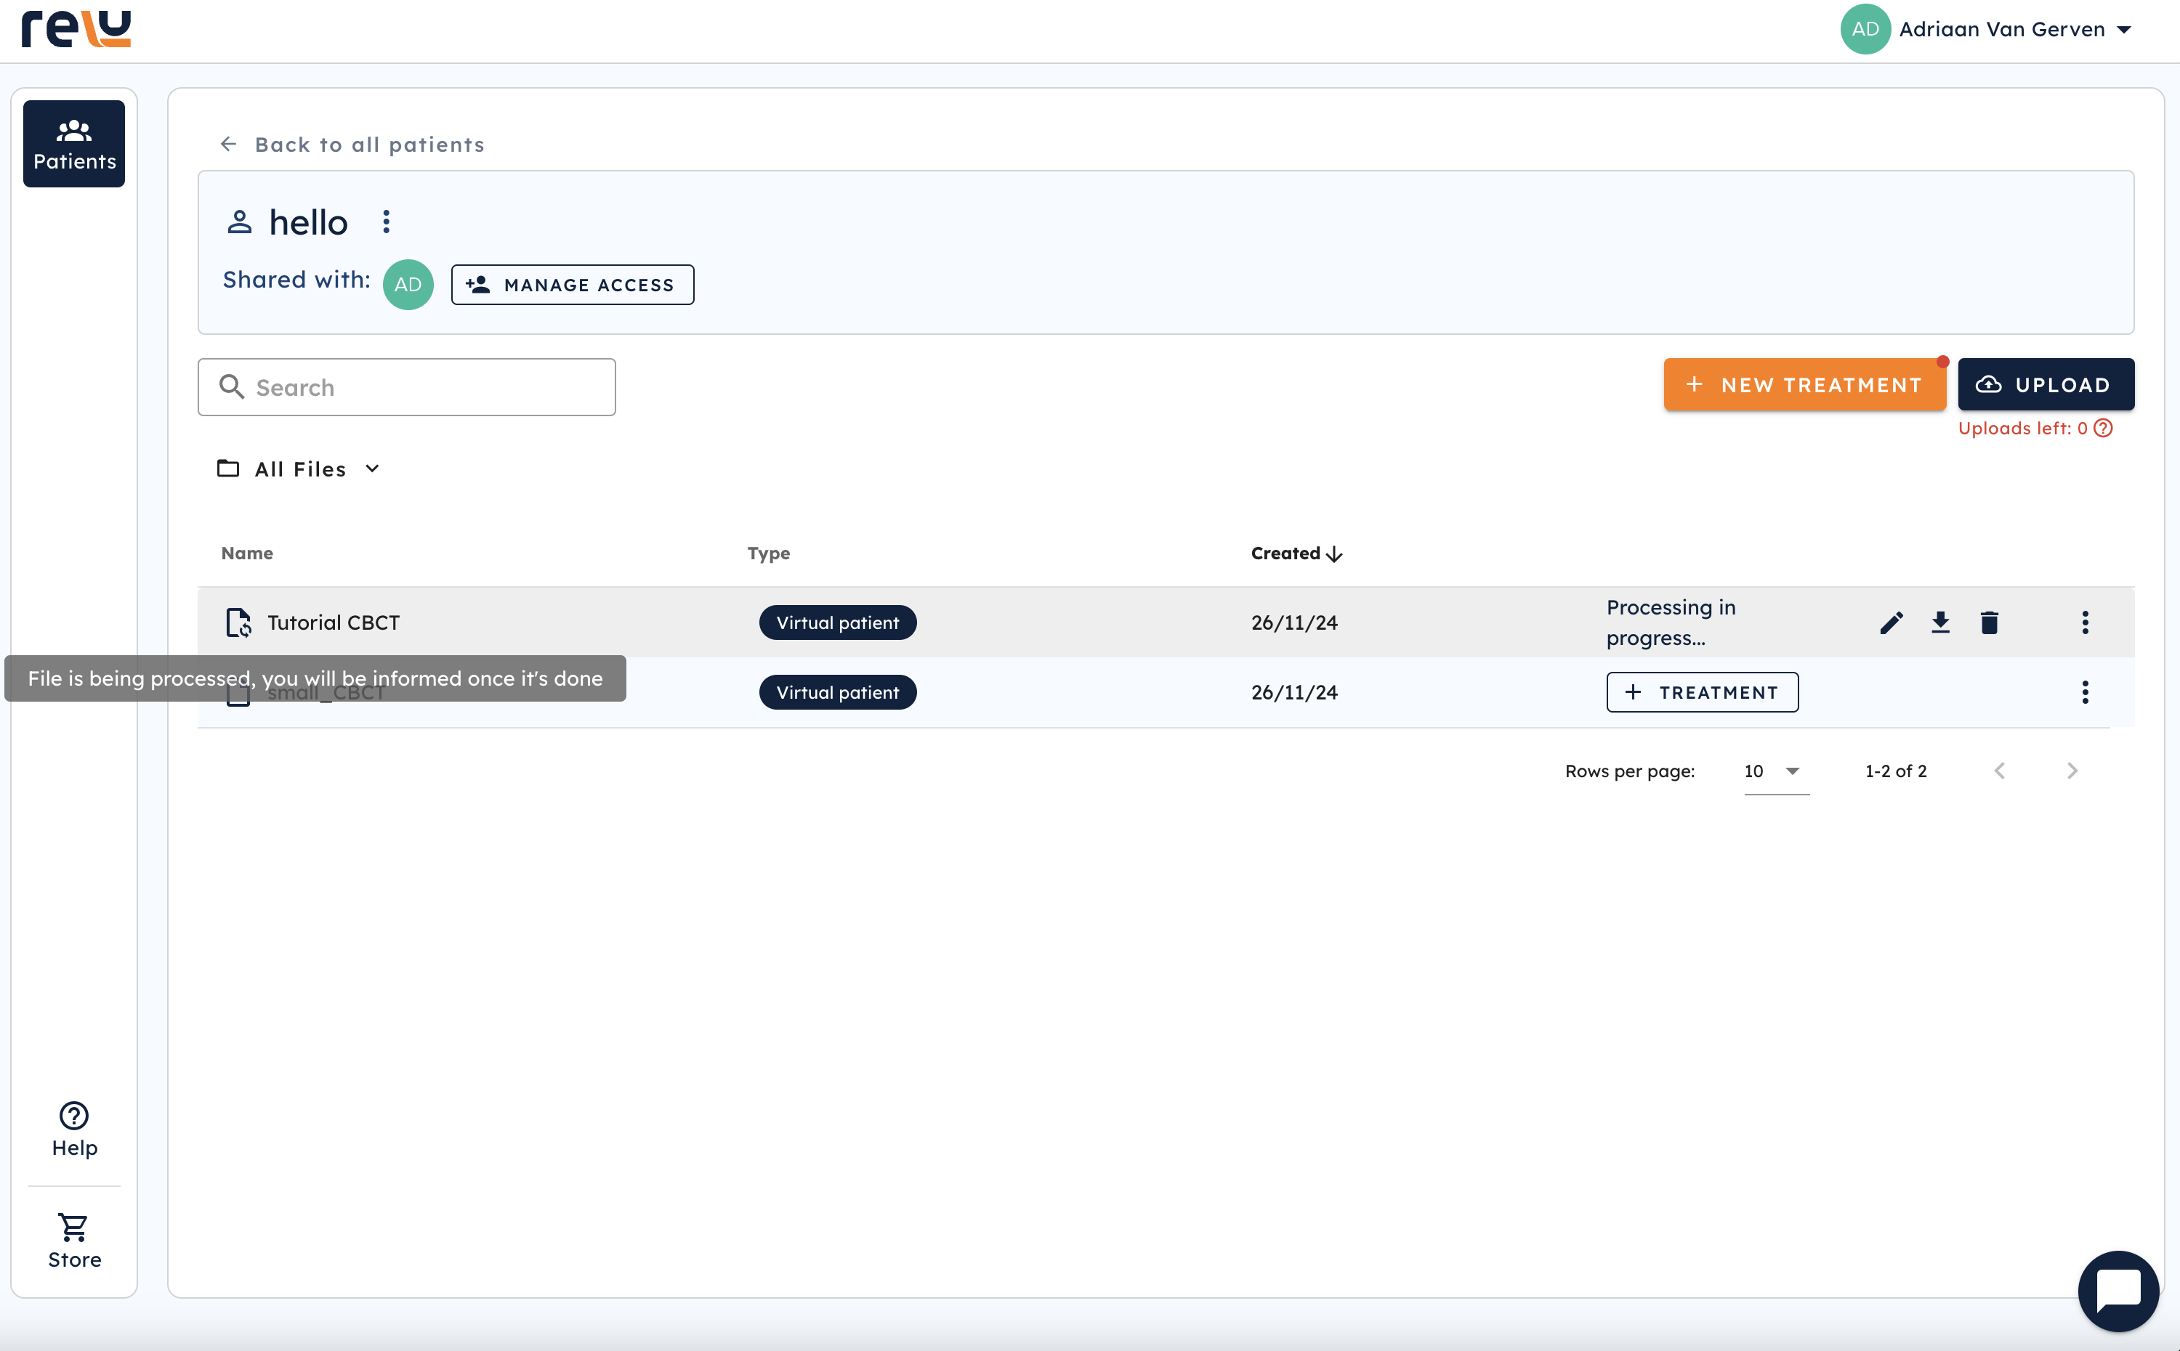Delete Tutorial CBCT using trash icon

[1989, 622]
